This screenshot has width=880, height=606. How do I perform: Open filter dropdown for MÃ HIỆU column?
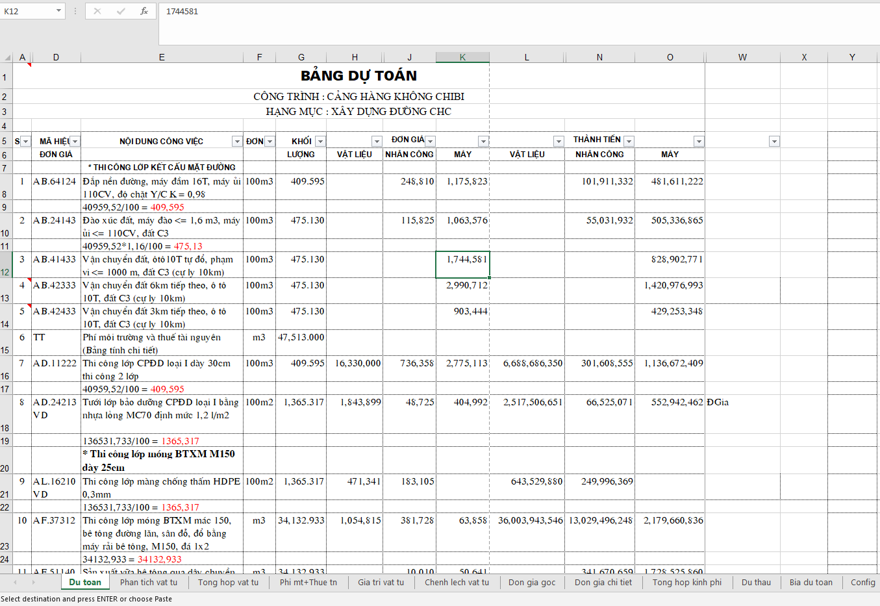[75, 142]
